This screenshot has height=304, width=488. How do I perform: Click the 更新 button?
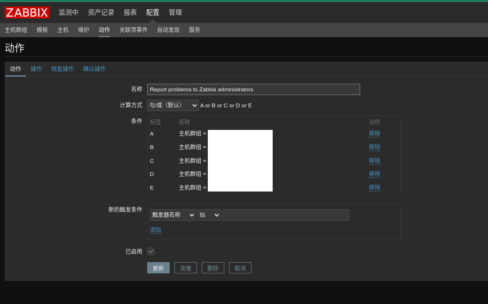[x=158, y=268]
